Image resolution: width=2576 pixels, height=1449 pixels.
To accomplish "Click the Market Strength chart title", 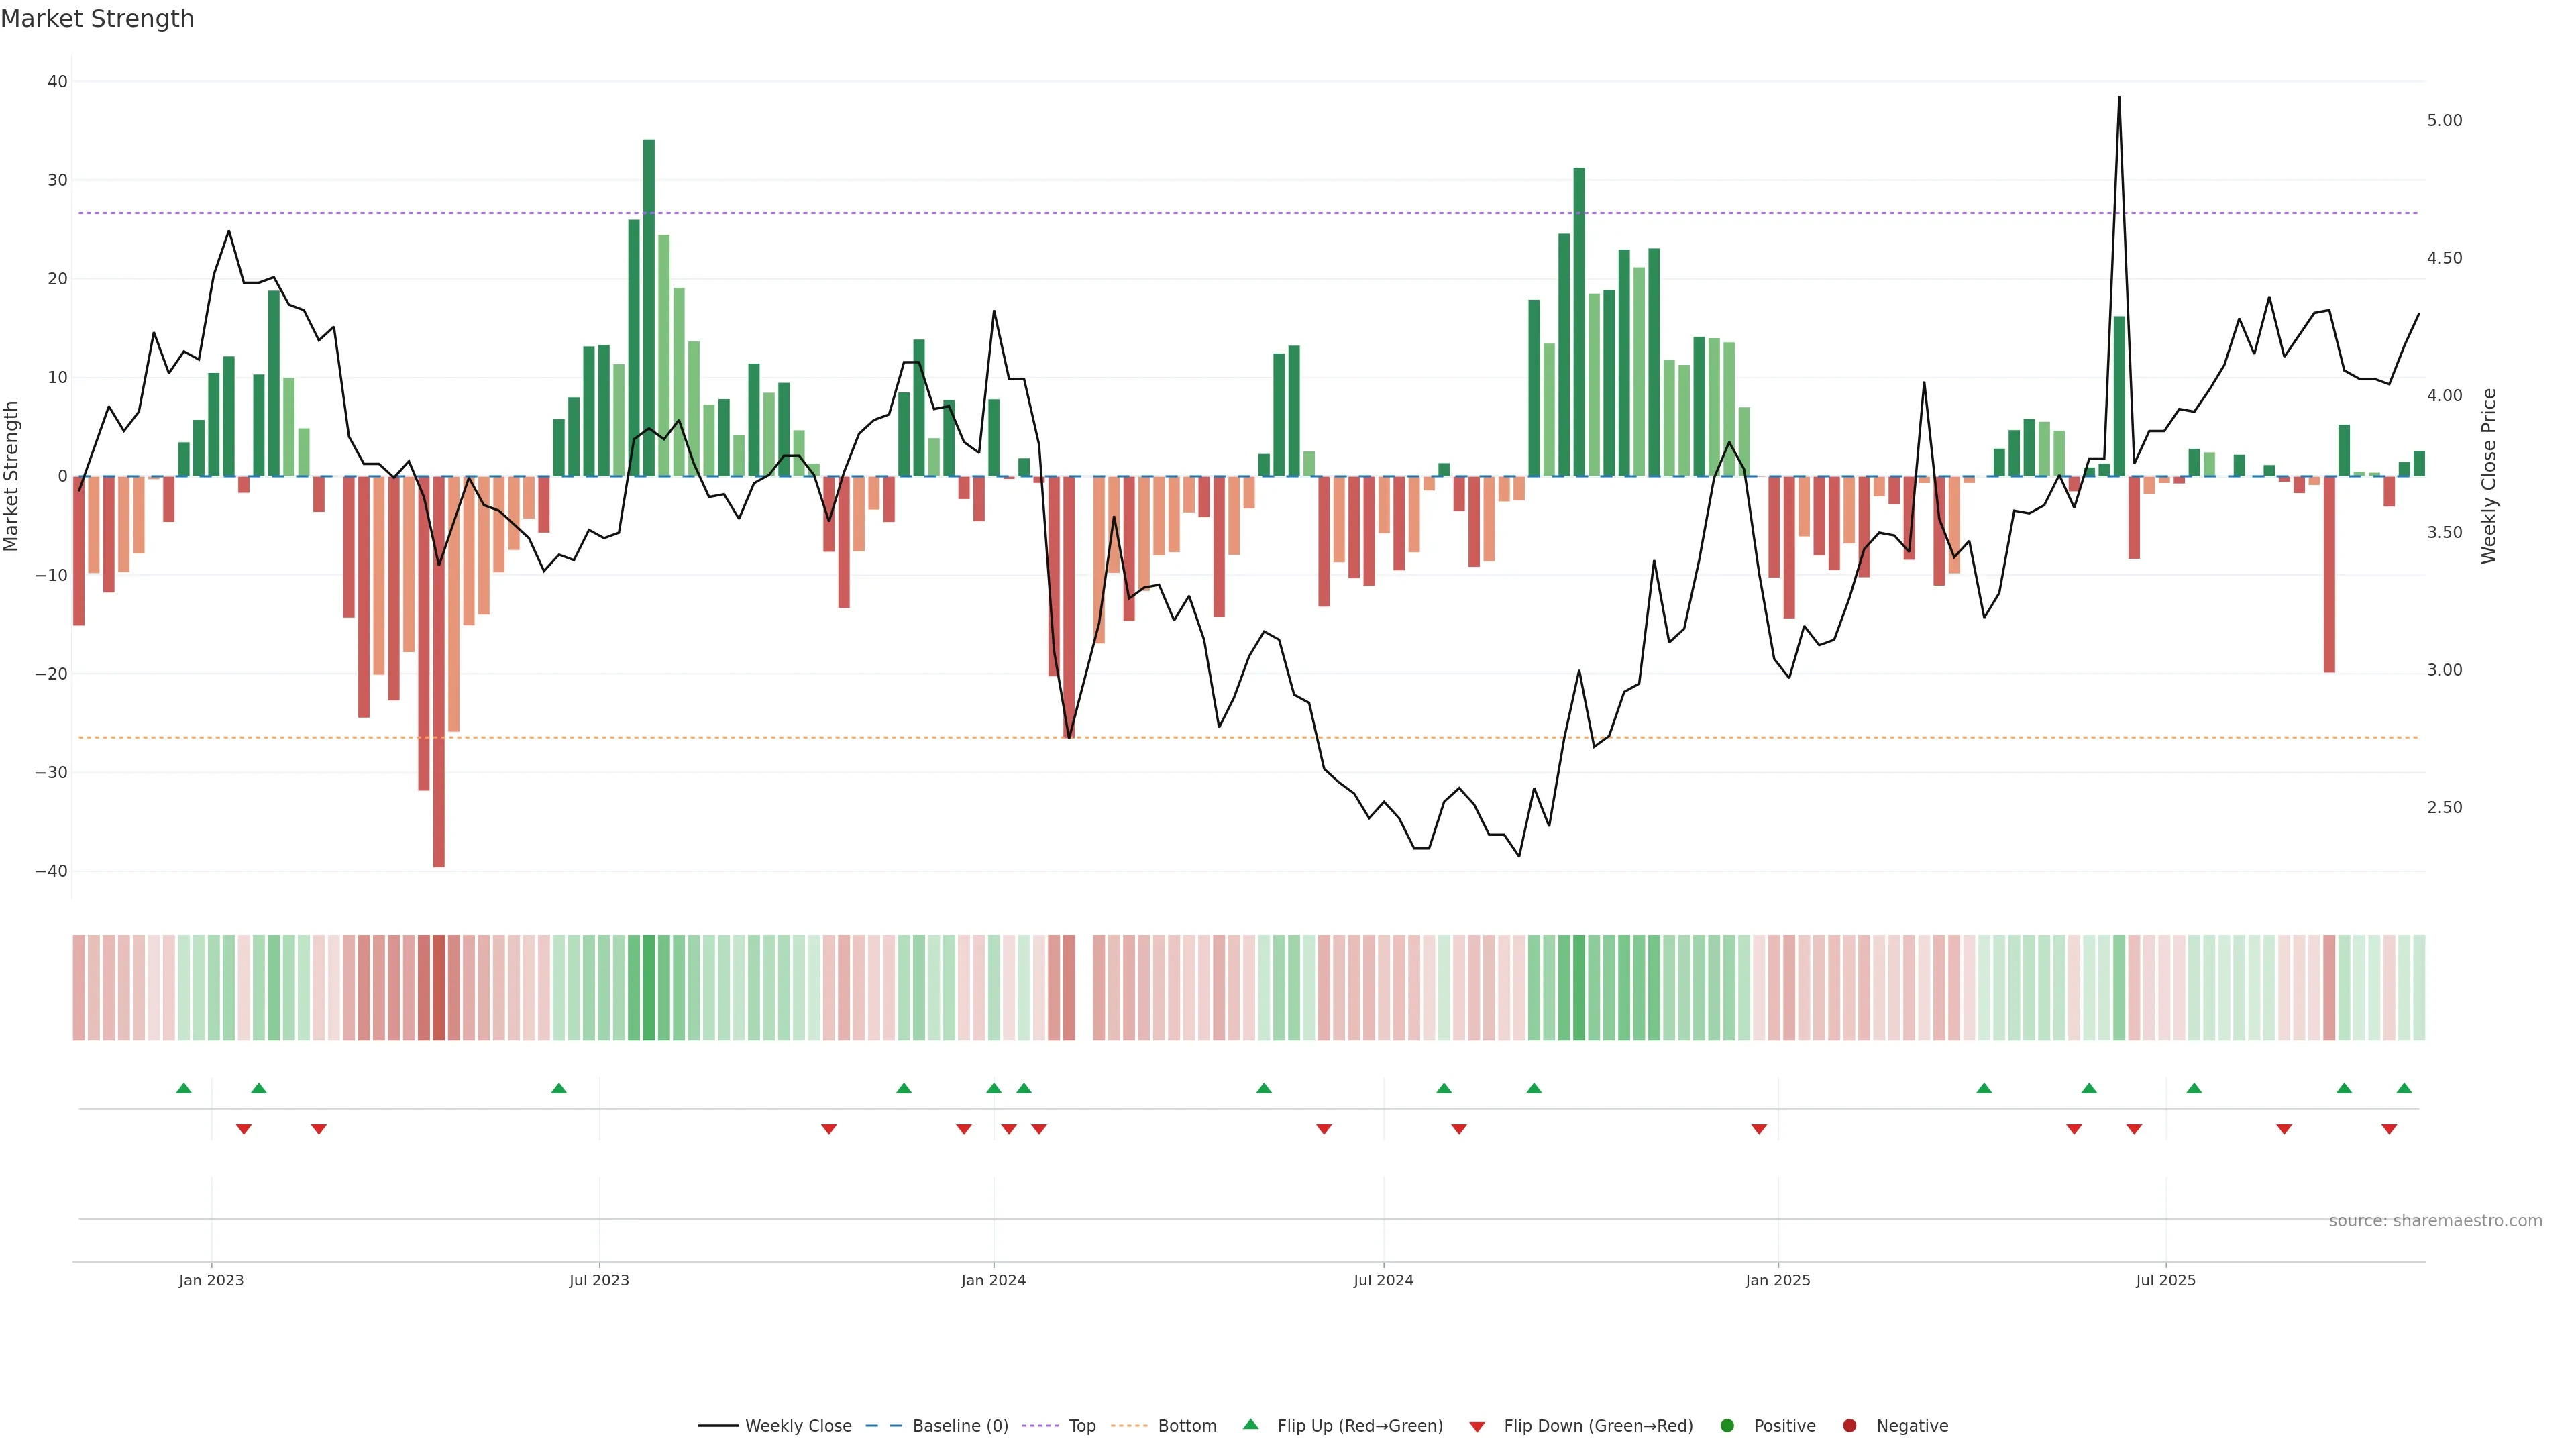I will pyautogui.click(x=97, y=19).
